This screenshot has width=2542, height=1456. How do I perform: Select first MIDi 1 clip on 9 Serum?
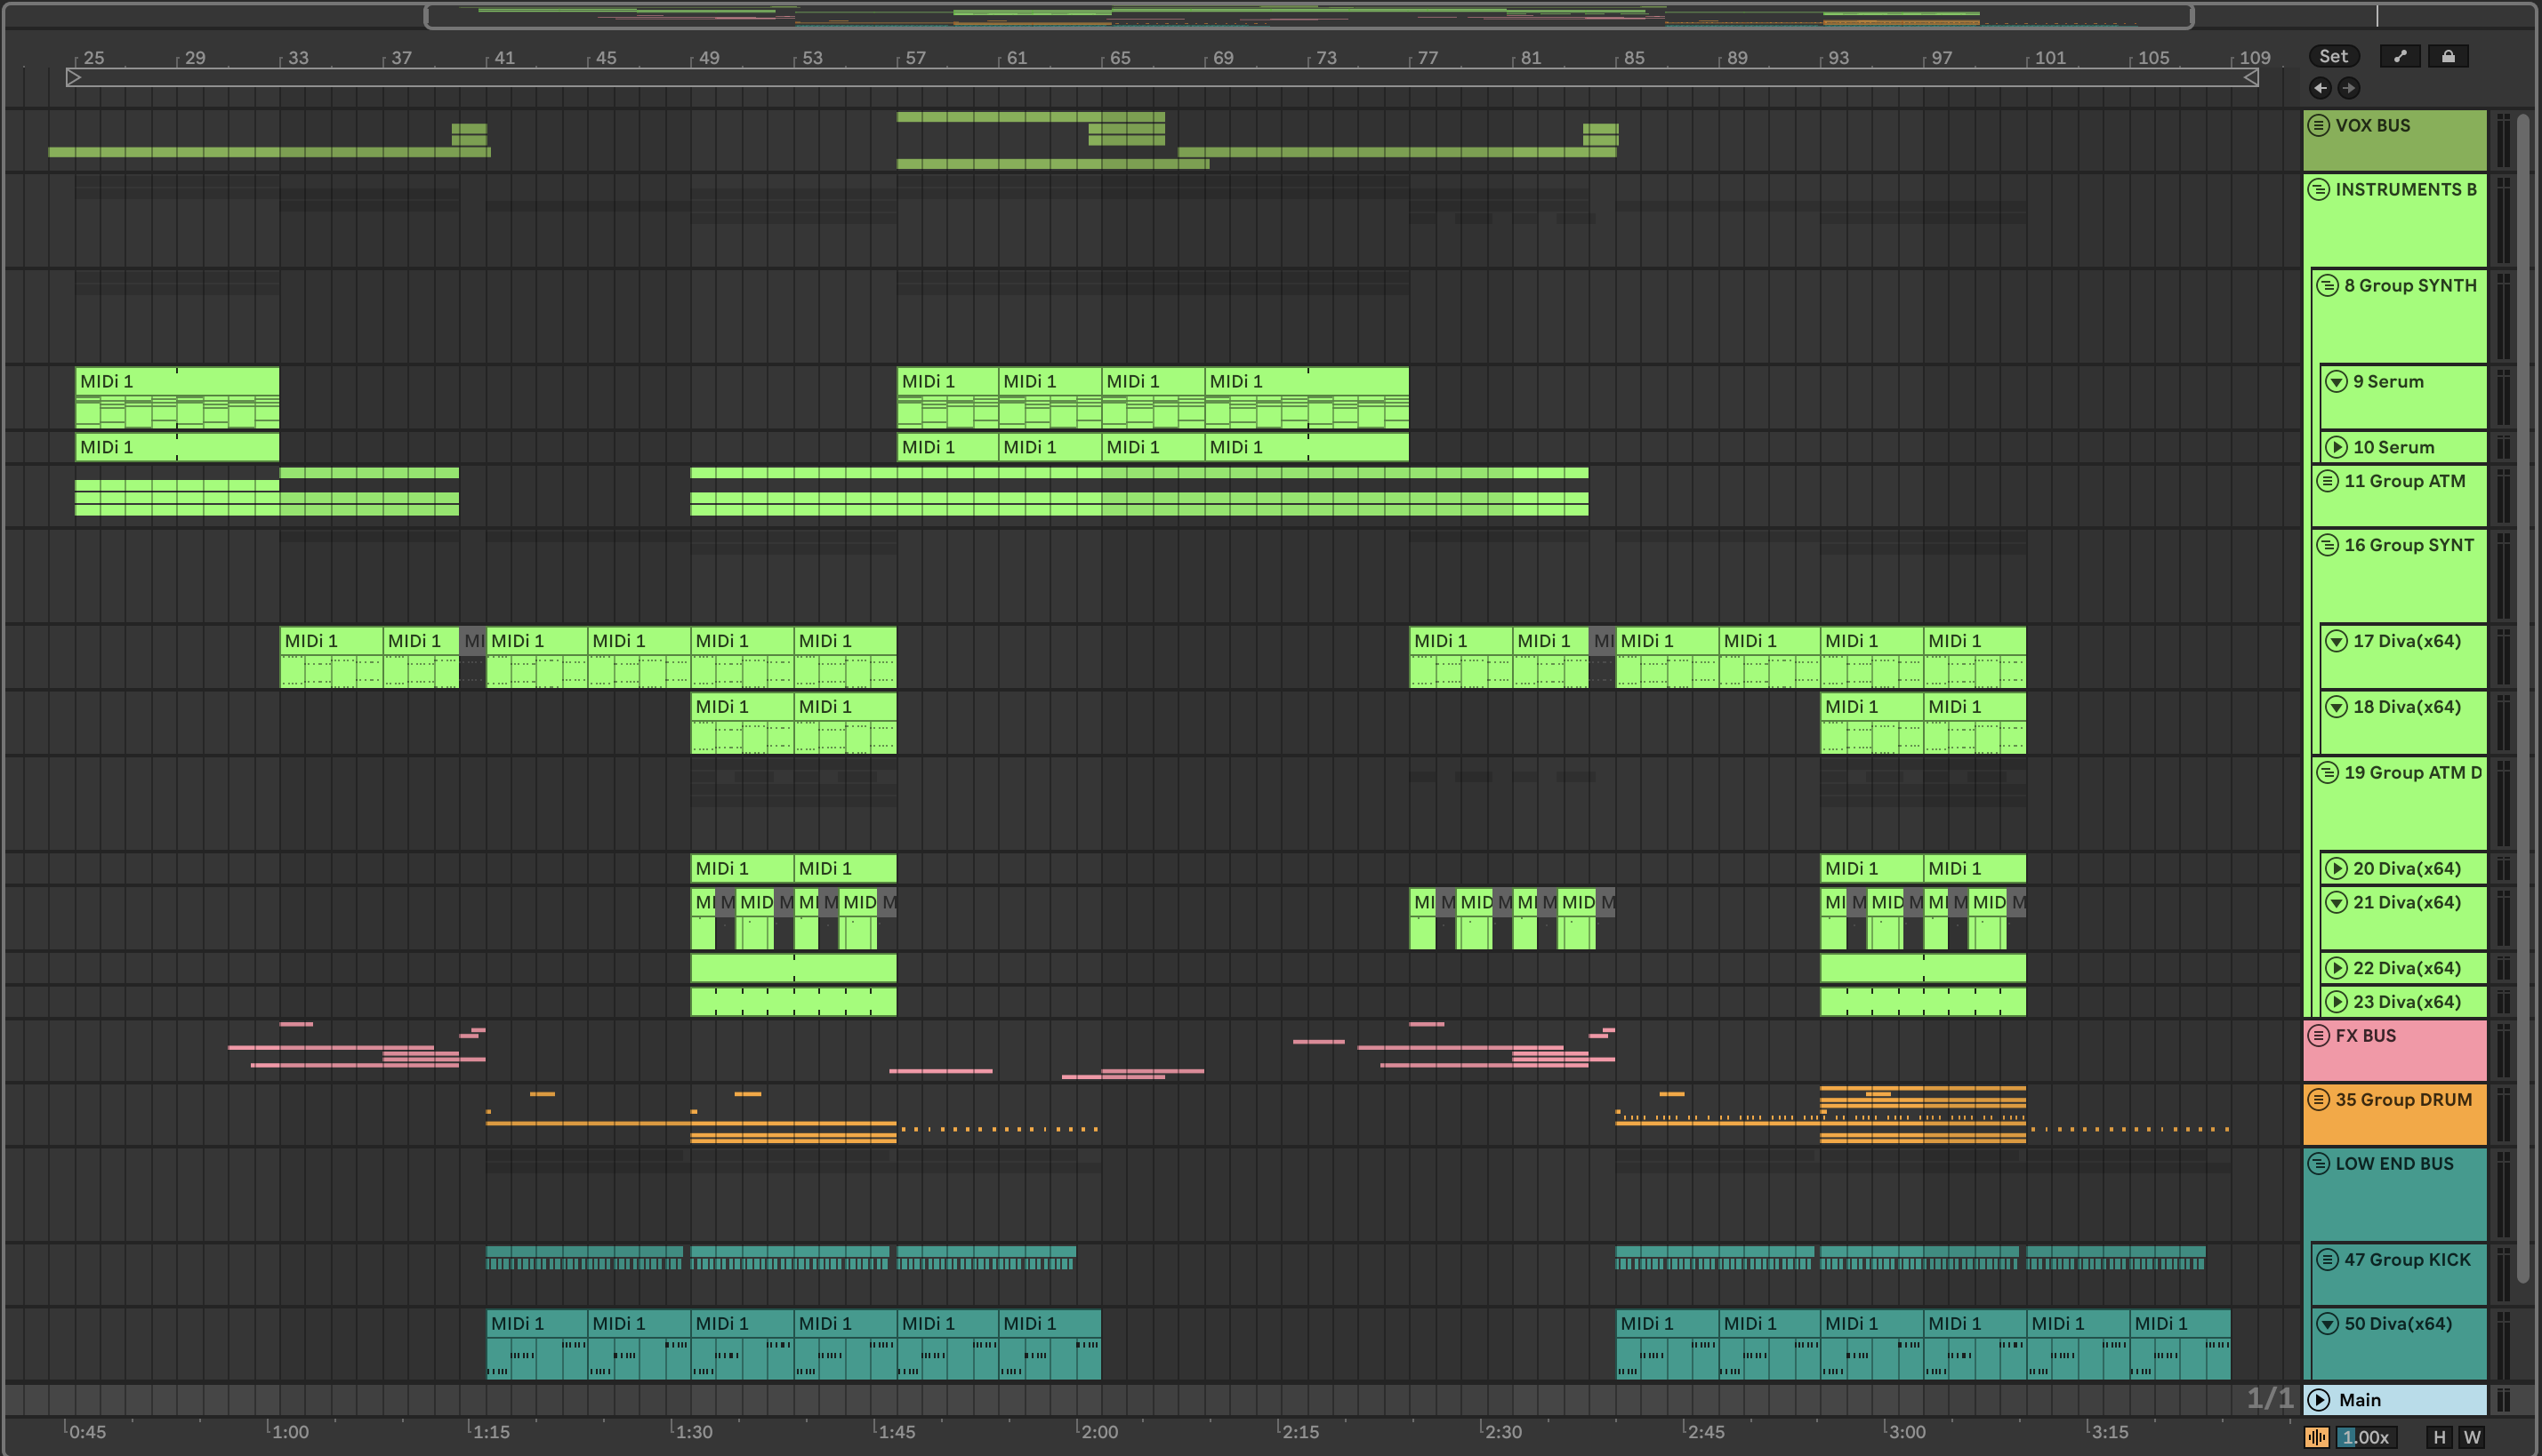[177, 398]
